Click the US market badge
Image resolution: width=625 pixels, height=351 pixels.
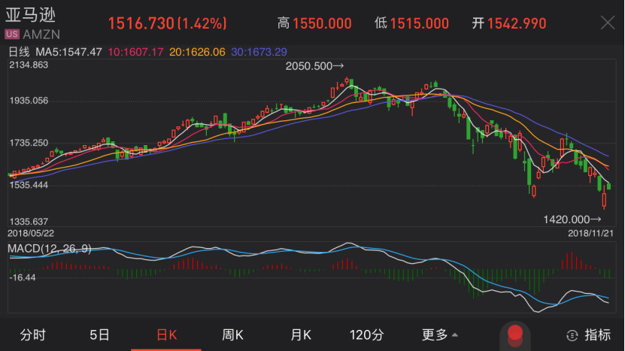tap(12, 35)
